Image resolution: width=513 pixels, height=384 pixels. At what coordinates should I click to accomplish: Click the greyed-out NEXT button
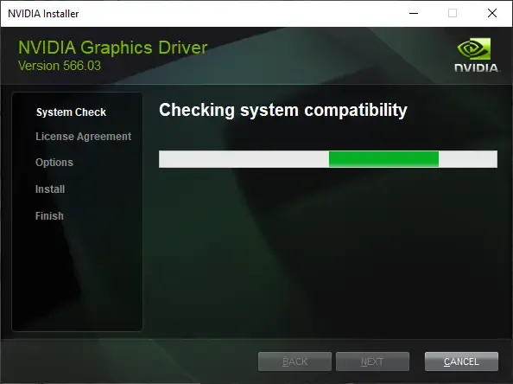pyautogui.click(x=372, y=362)
